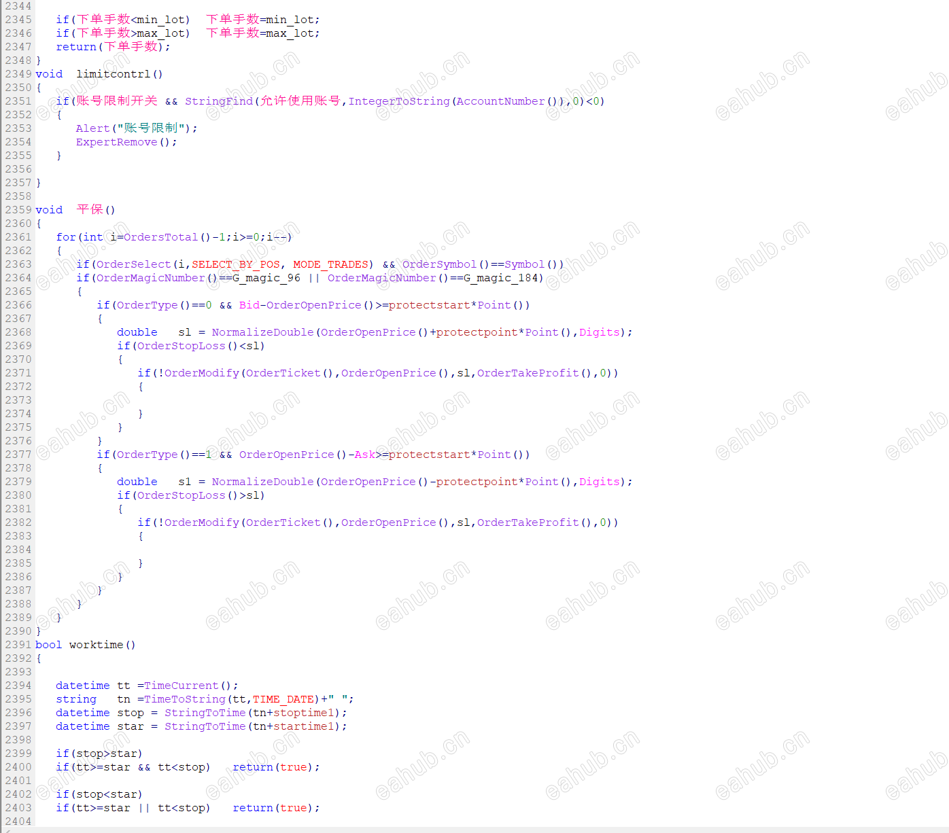The image size is (949, 833).
Task: Click line number 2377 in the gutter
Action: point(18,455)
